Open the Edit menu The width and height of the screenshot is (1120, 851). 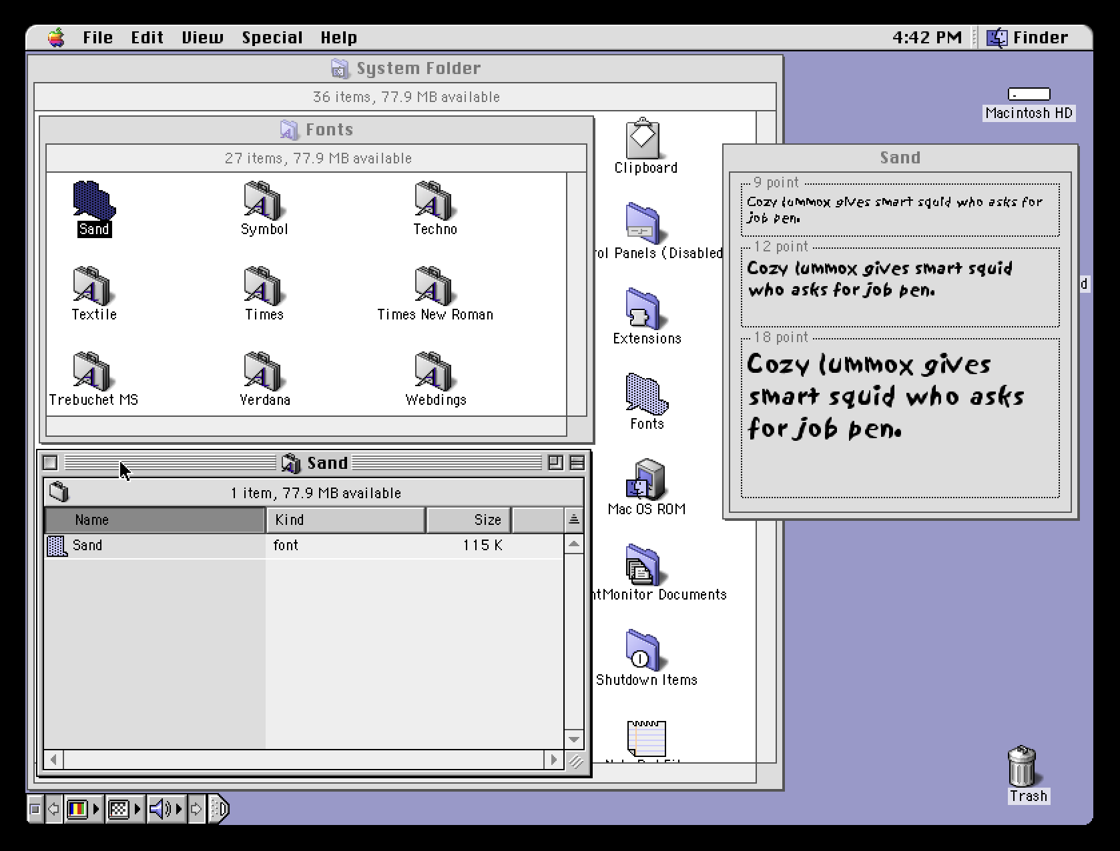(x=147, y=37)
